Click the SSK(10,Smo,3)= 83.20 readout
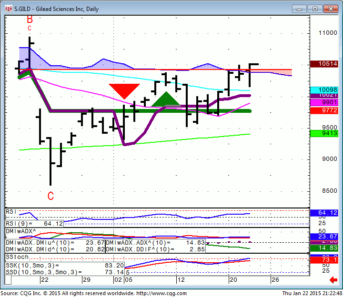The image size is (343, 297). pyautogui.click(x=65, y=266)
